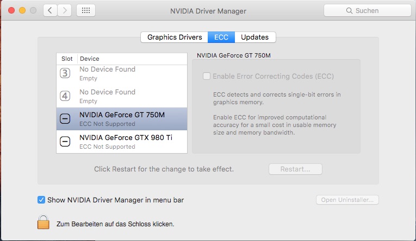The height and width of the screenshot is (241, 416).
Task: Click the padlock icon to unlock
Action: tap(44, 222)
